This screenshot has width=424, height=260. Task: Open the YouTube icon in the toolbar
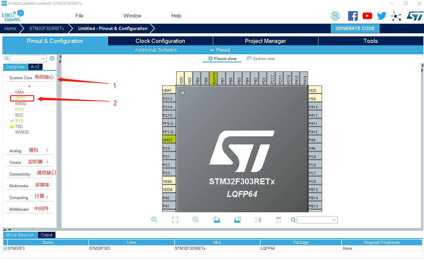[x=367, y=16]
